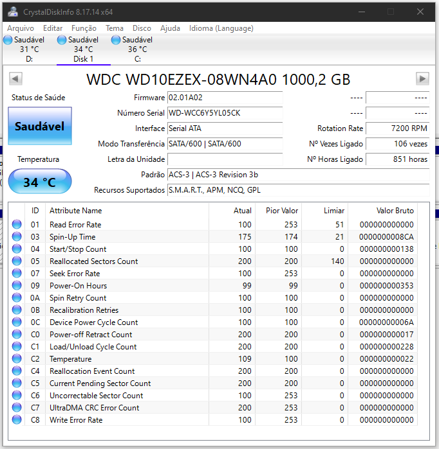Select the Spin-Up Time row name

click(x=72, y=237)
